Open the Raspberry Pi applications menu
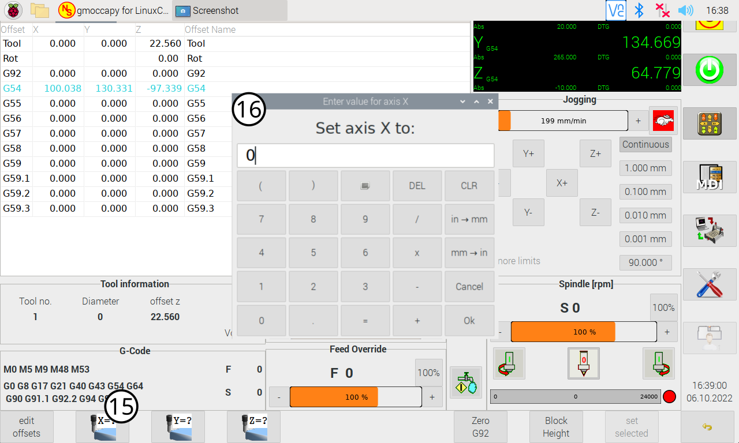The width and height of the screenshot is (739, 443). 13,10
